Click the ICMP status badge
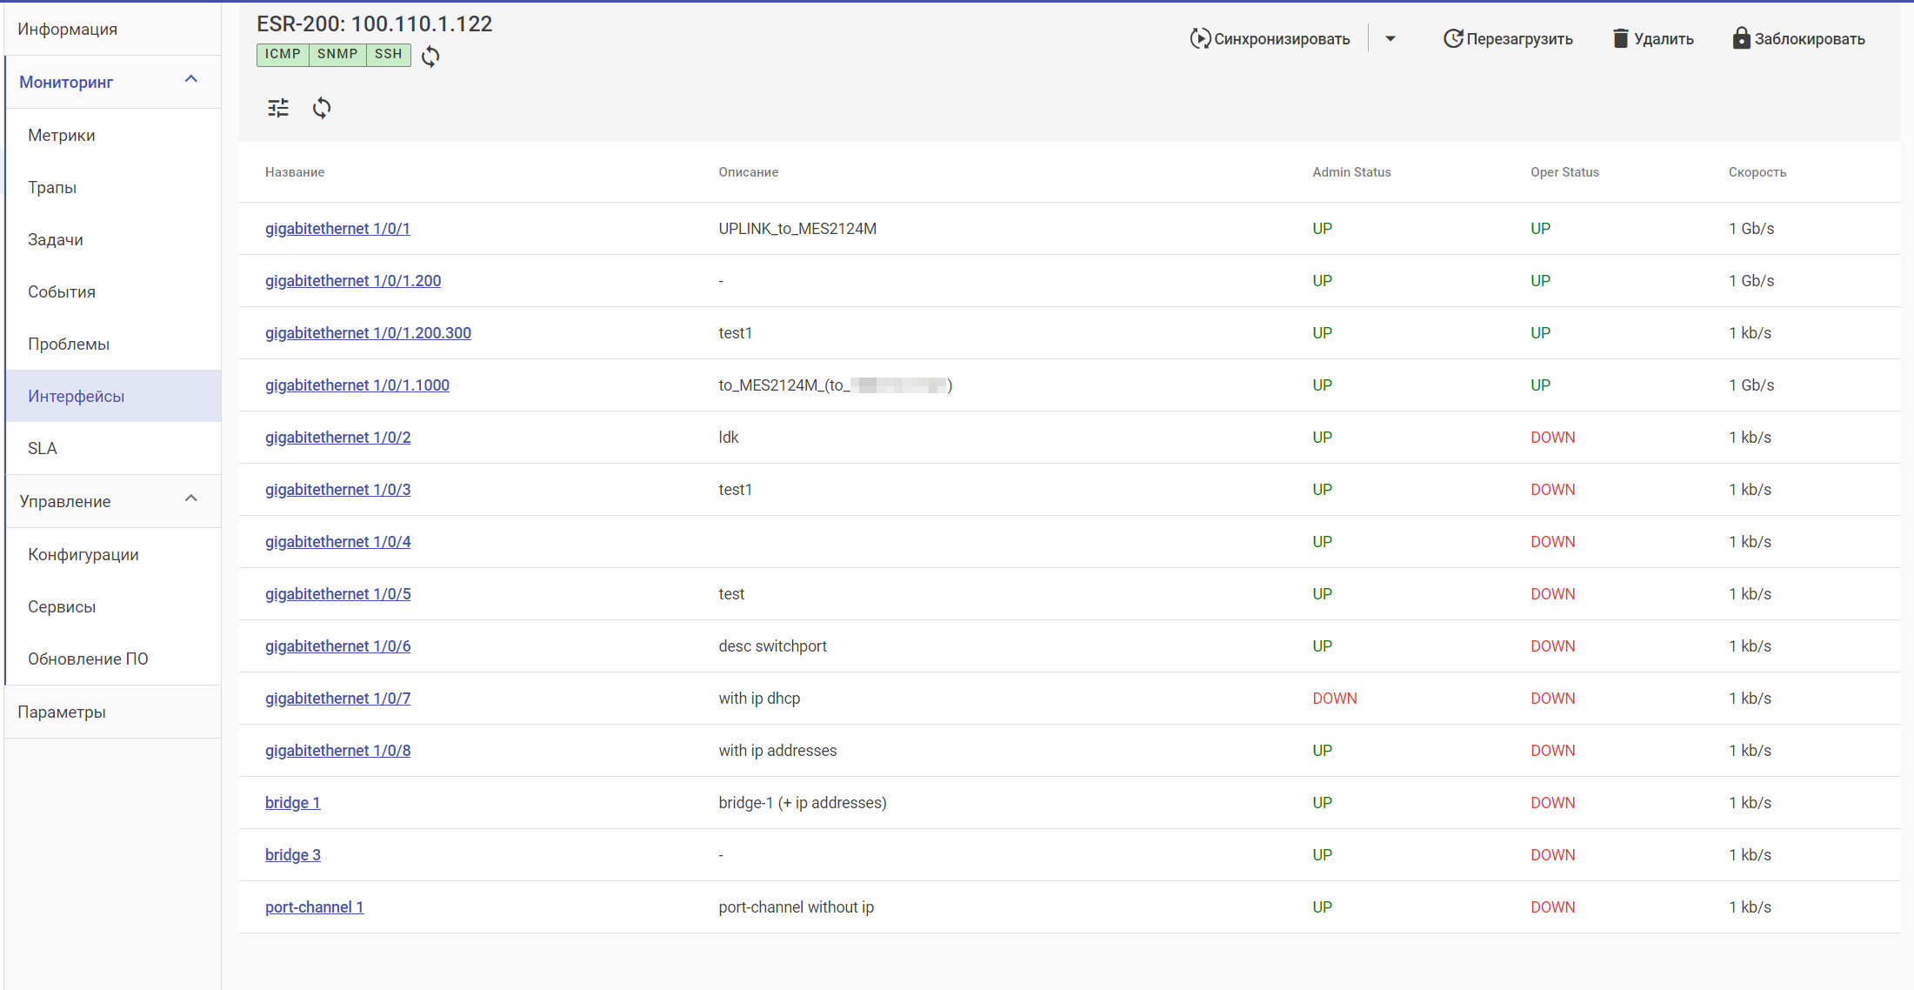 coord(283,54)
